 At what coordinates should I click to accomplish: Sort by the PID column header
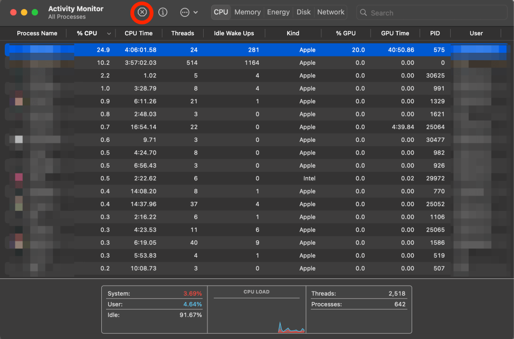[435, 33]
